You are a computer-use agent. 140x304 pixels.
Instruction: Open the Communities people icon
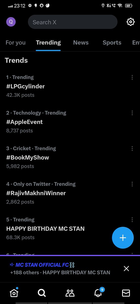point(70,293)
